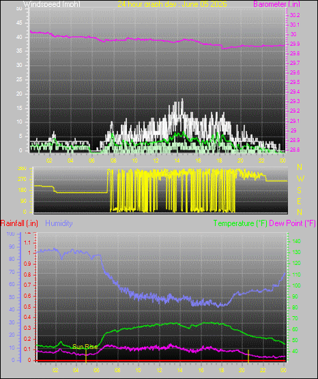Click the magenta Dew Point (°F) label
This screenshot has height=379, width=318.
(292, 223)
